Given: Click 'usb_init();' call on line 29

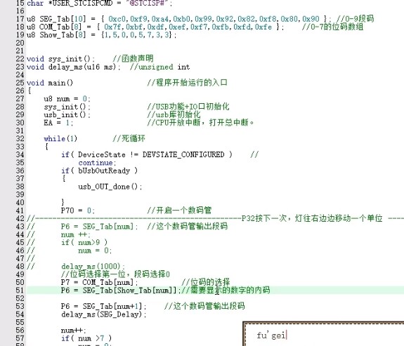Looking at the screenshot, I should tap(67, 115).
